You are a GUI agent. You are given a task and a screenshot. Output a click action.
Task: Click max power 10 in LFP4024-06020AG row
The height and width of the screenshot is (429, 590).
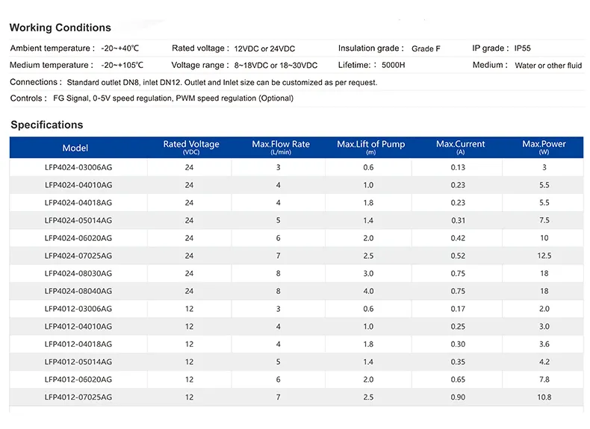544,238
